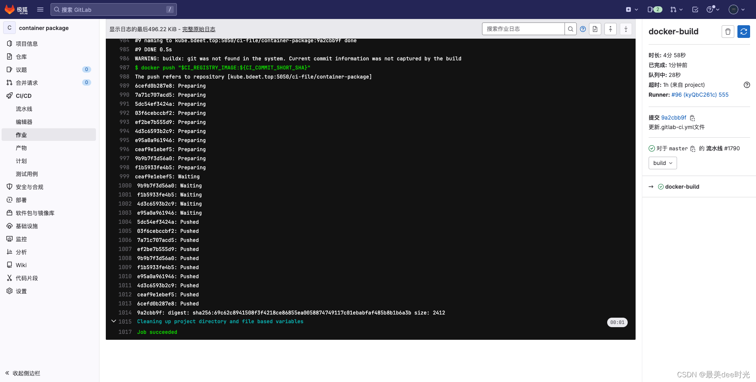The height and width of the screenshot is (382, 756).
Task: Open the test cases submenu item
Action: pos(49,174)
